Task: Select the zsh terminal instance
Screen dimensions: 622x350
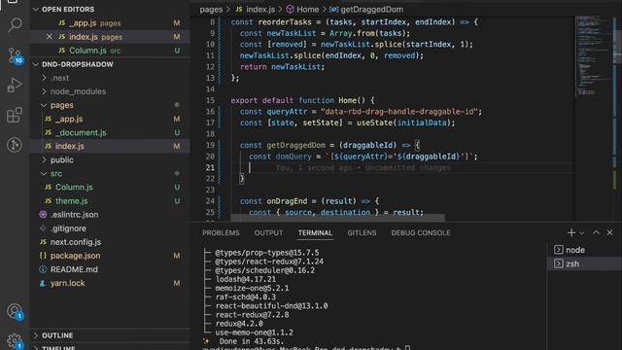Action: pos(584,263)
